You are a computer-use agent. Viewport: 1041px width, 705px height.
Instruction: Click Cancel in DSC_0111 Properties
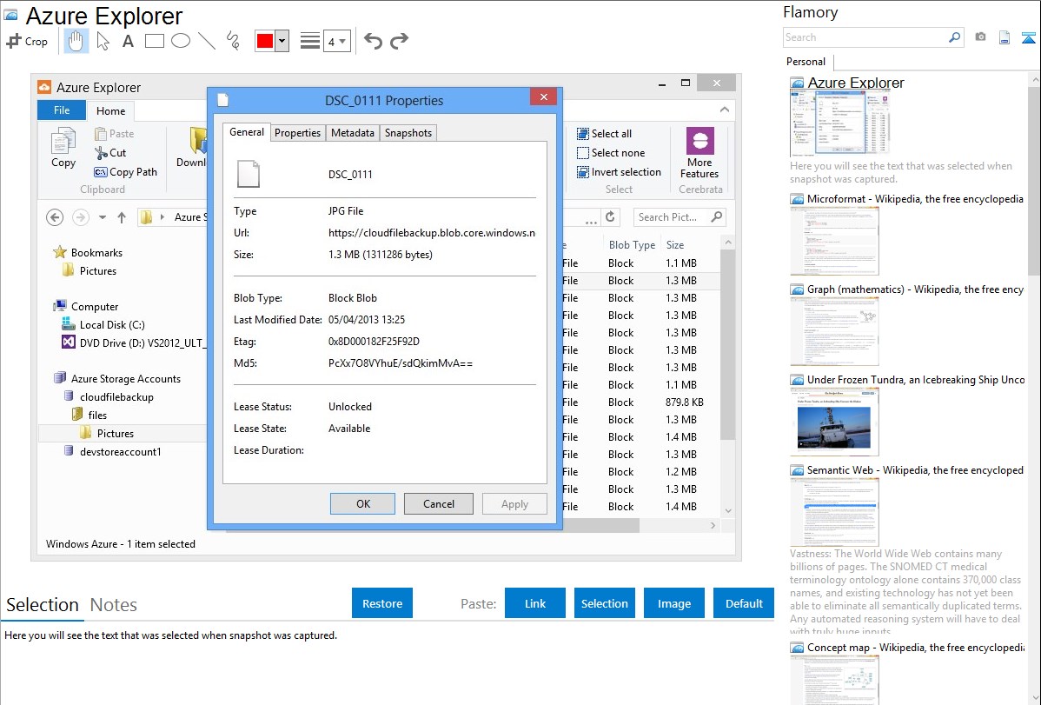[439, 503]
